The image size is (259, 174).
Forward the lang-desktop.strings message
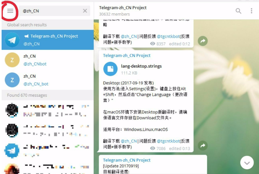click(x=203, y=145)
